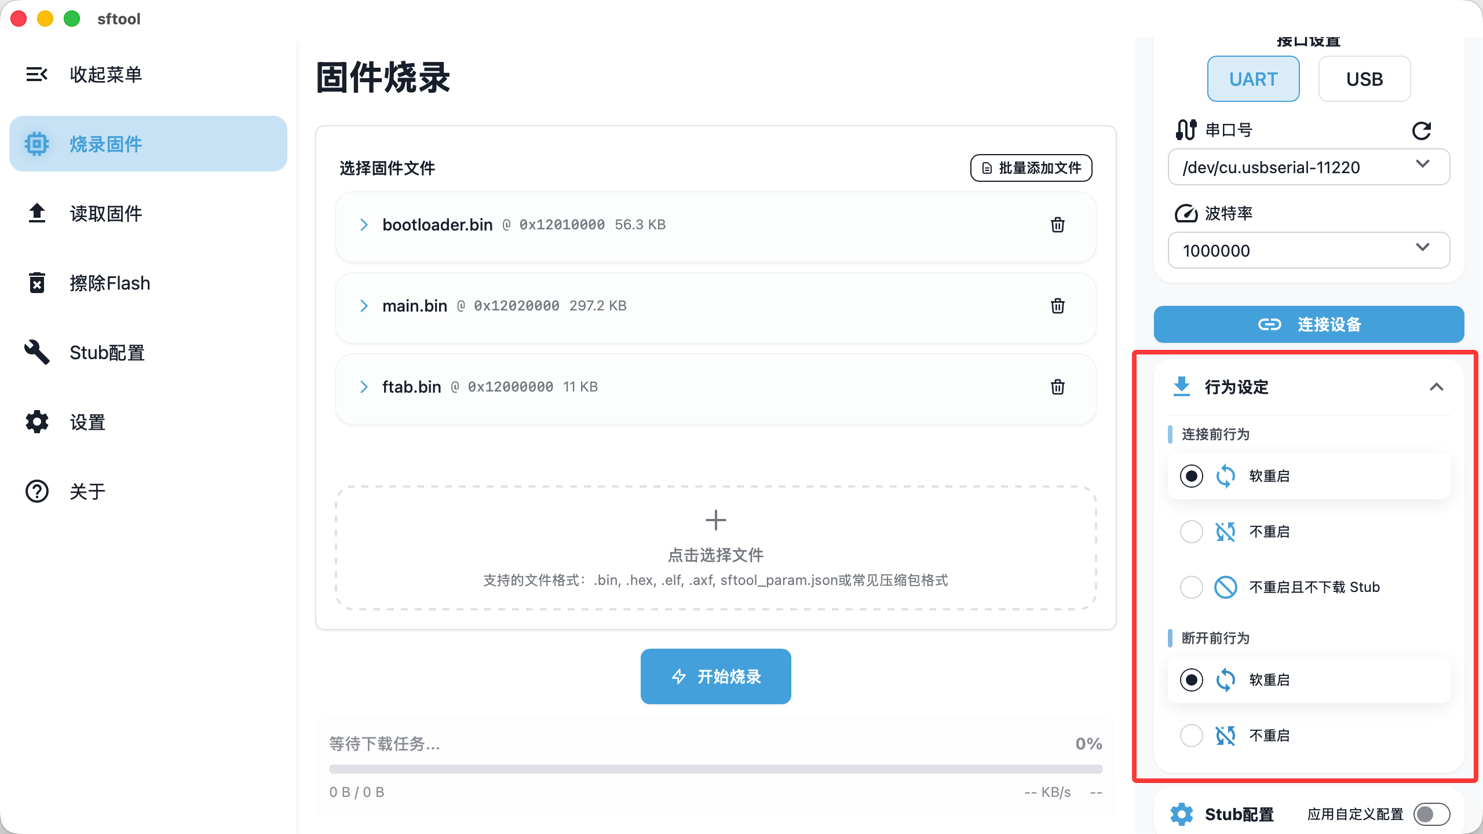
Task: Collapse the 行为设定 panel chevron
Action: click(1436, 387)
